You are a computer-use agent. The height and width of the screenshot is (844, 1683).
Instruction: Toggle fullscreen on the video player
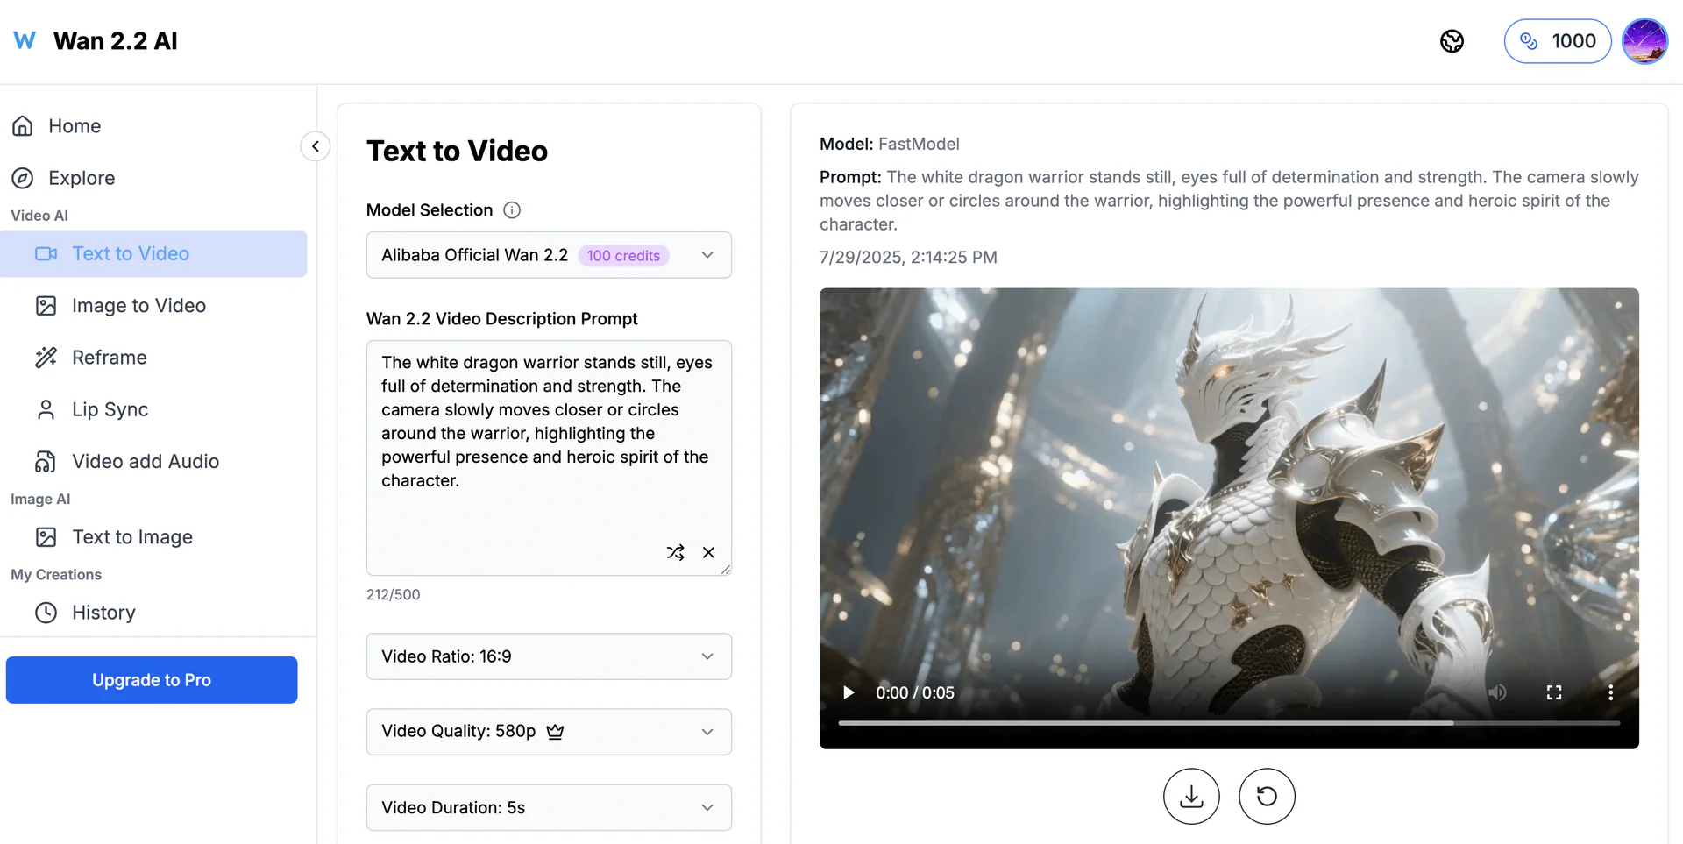[x=1554, y=692]
